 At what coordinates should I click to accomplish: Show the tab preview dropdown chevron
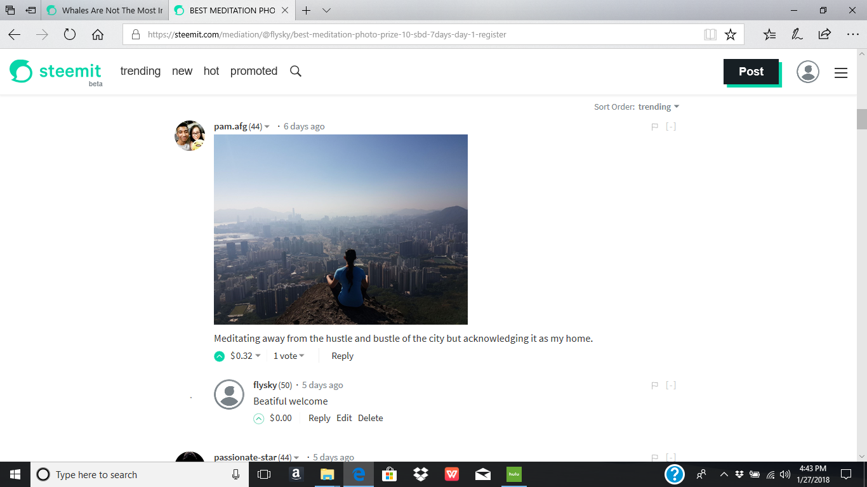[x=326, y=10]
